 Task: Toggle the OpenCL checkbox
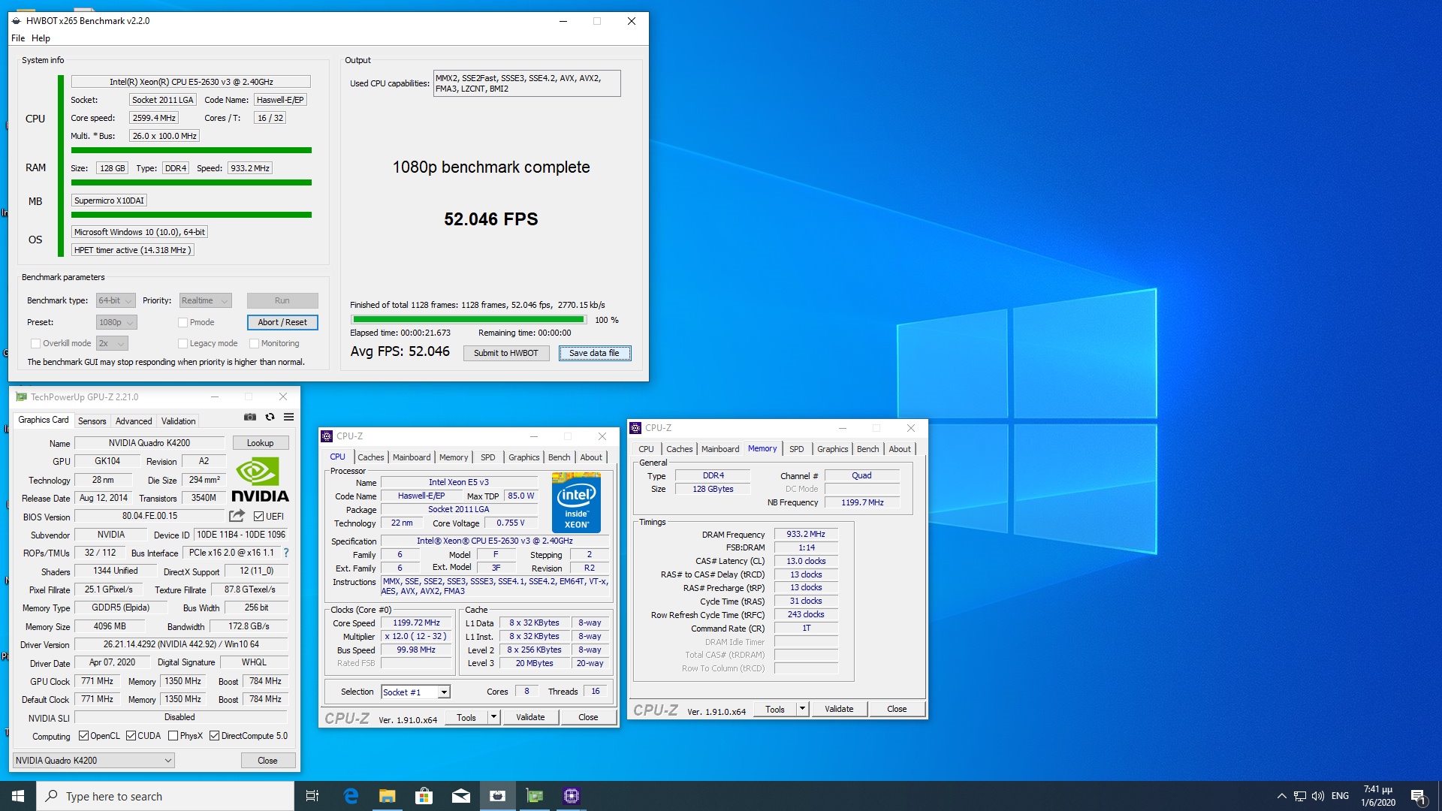(x=83, y=736)
